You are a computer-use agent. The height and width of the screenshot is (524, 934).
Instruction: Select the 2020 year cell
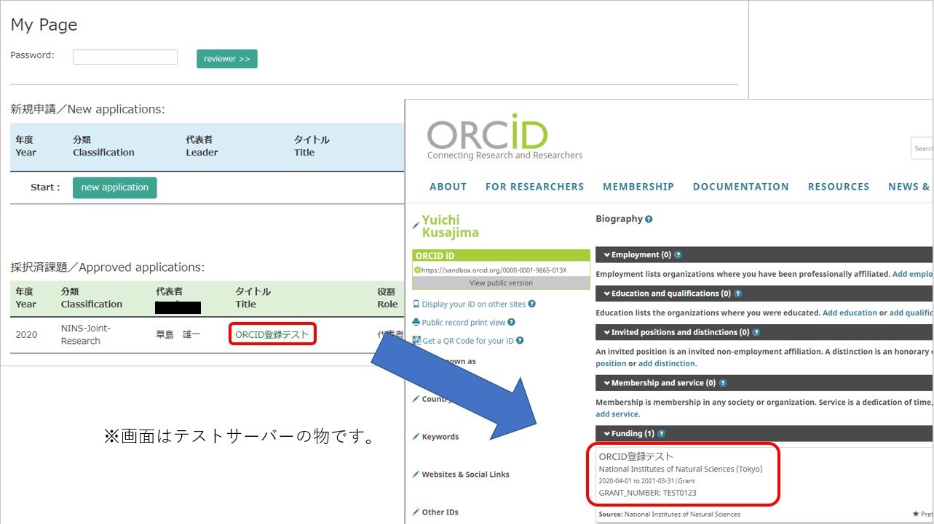coord(26,335)
